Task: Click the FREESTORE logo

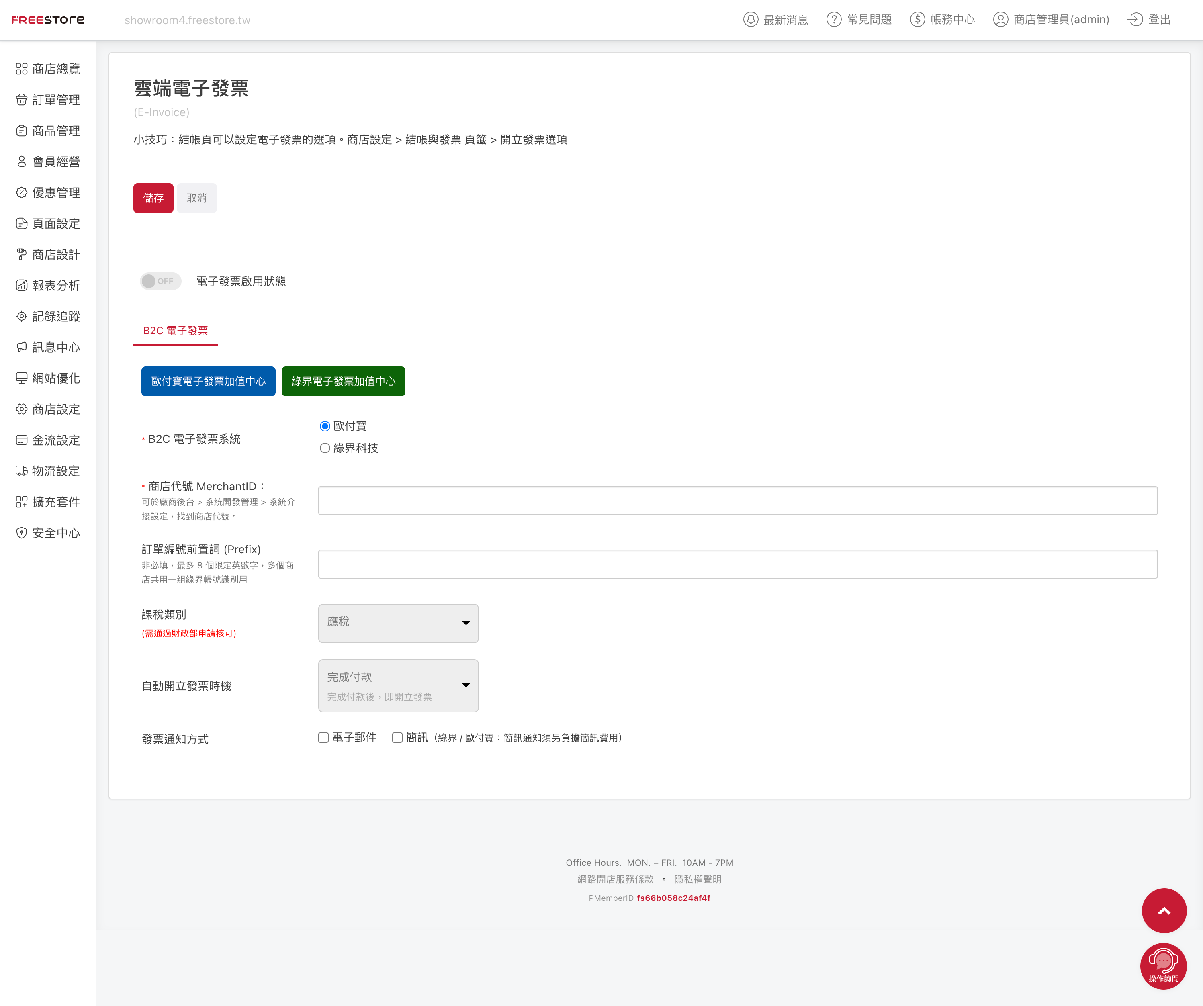Action: 48,20
